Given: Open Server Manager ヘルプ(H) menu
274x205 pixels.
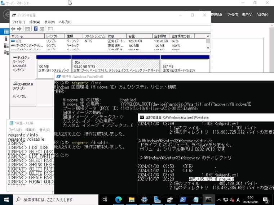Looking at the screenshot, I should (x=262, y=15).
